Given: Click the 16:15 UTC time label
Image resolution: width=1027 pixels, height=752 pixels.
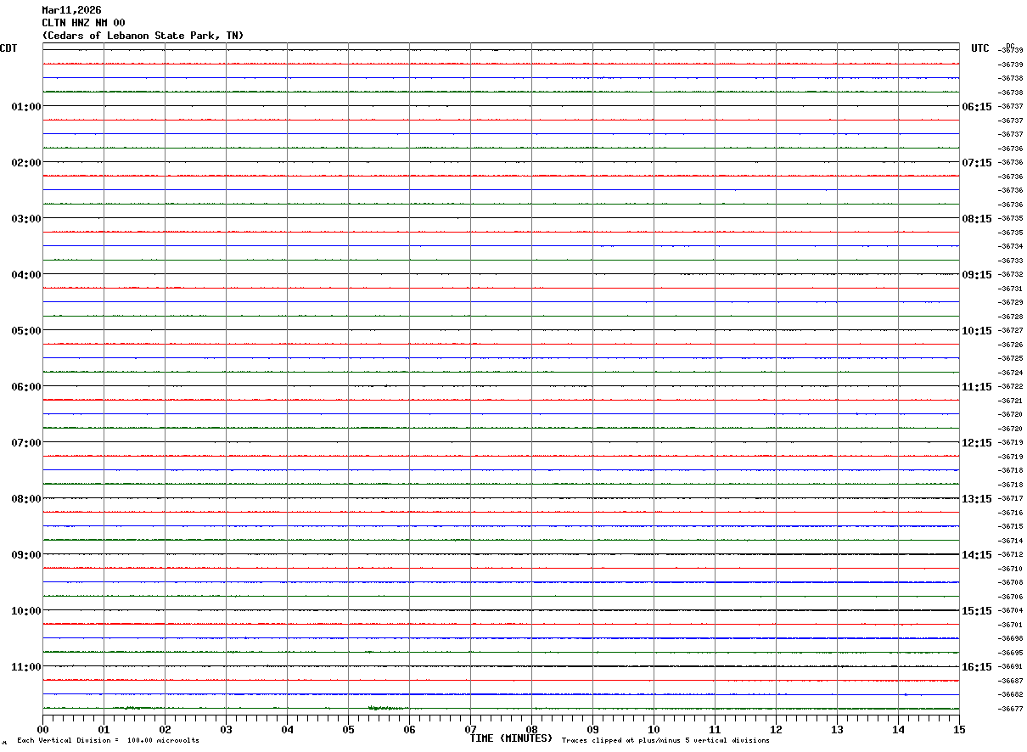Looking at the screenshot, I should tap(976, 667).
